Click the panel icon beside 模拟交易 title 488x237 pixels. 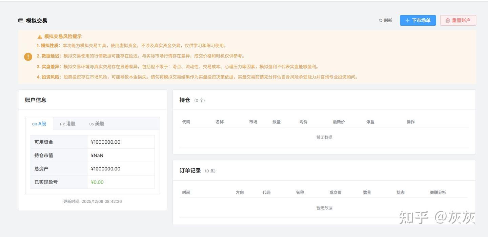[20, 20]
